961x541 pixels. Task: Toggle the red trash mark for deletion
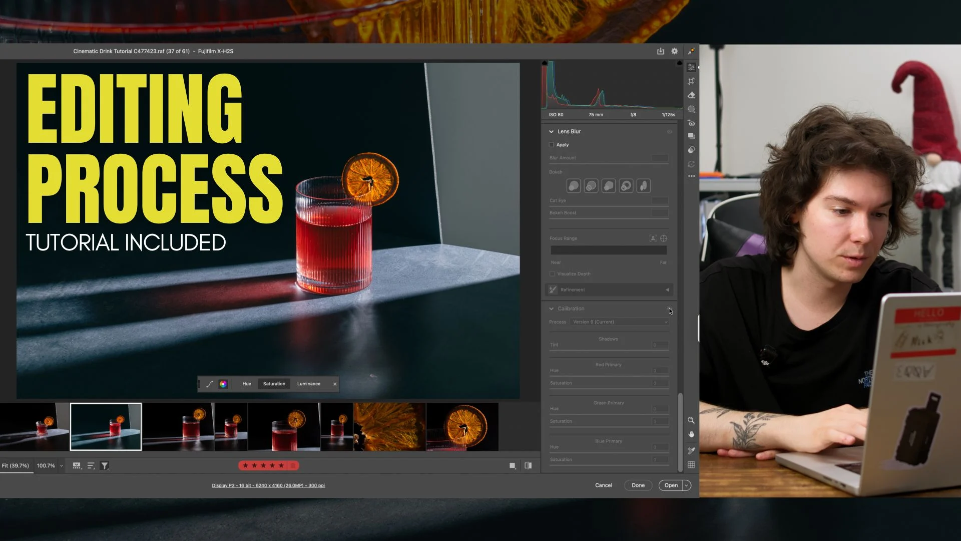click(293, 466)
